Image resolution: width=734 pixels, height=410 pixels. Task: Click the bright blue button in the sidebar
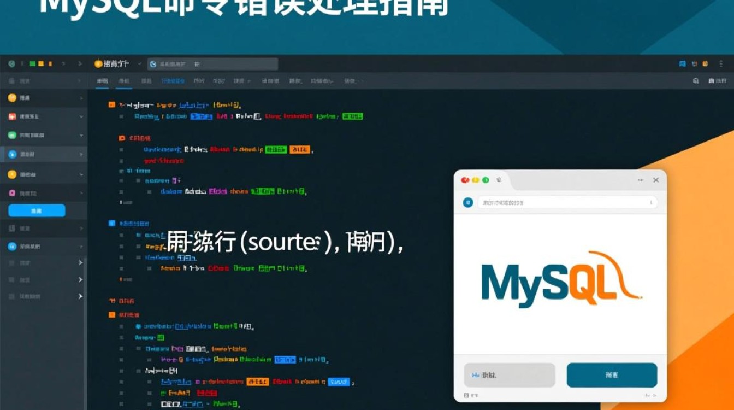click(x=37, y=210)
